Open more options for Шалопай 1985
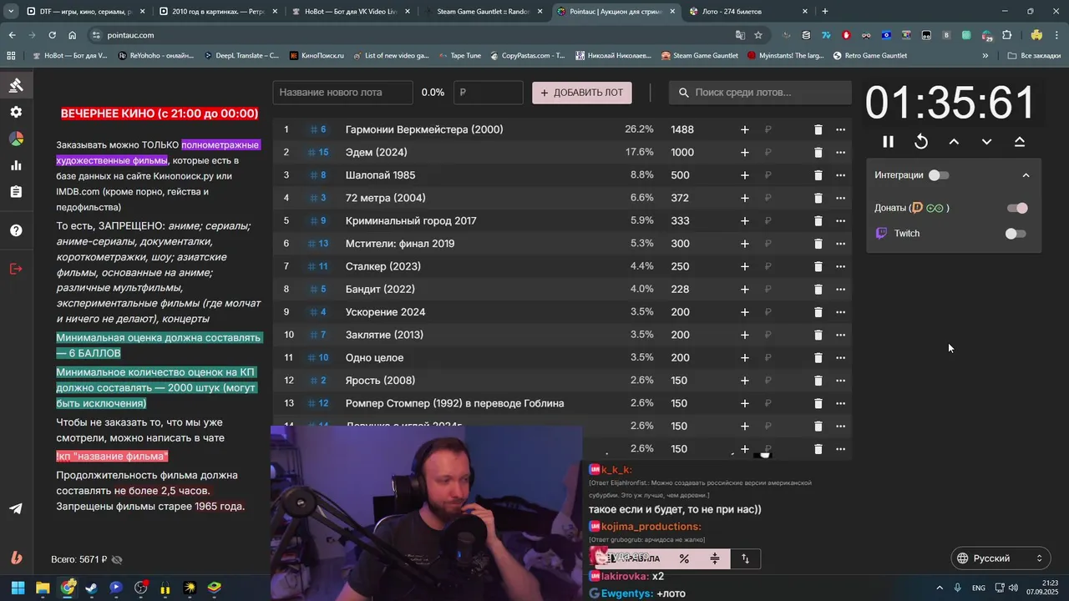Image resolution: width=1069 pixels, height=601 pixels. coord(840,175)
